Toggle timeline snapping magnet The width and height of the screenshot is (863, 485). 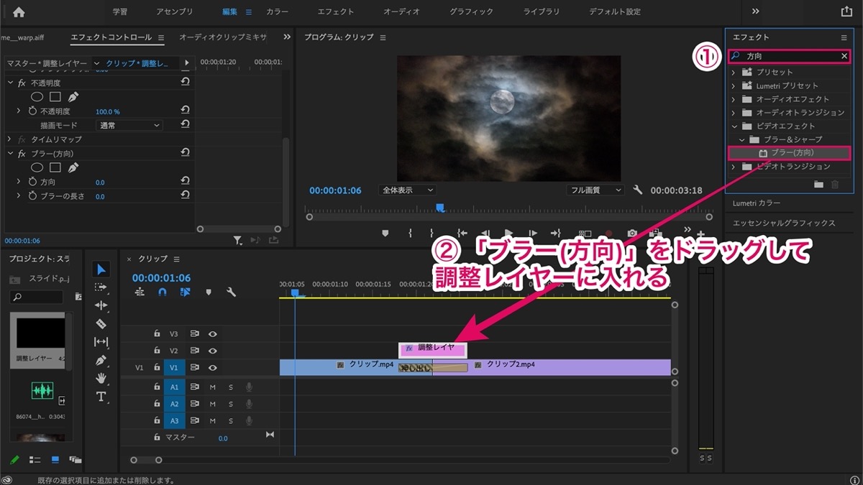point(163,292)
